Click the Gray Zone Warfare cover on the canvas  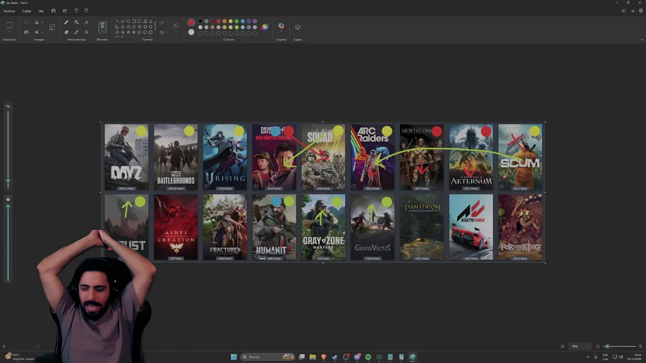[323, 227]
